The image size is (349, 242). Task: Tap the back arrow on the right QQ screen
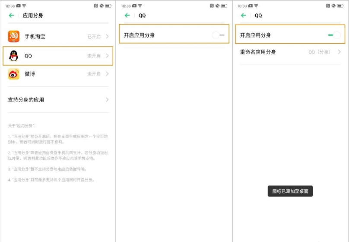244,16
